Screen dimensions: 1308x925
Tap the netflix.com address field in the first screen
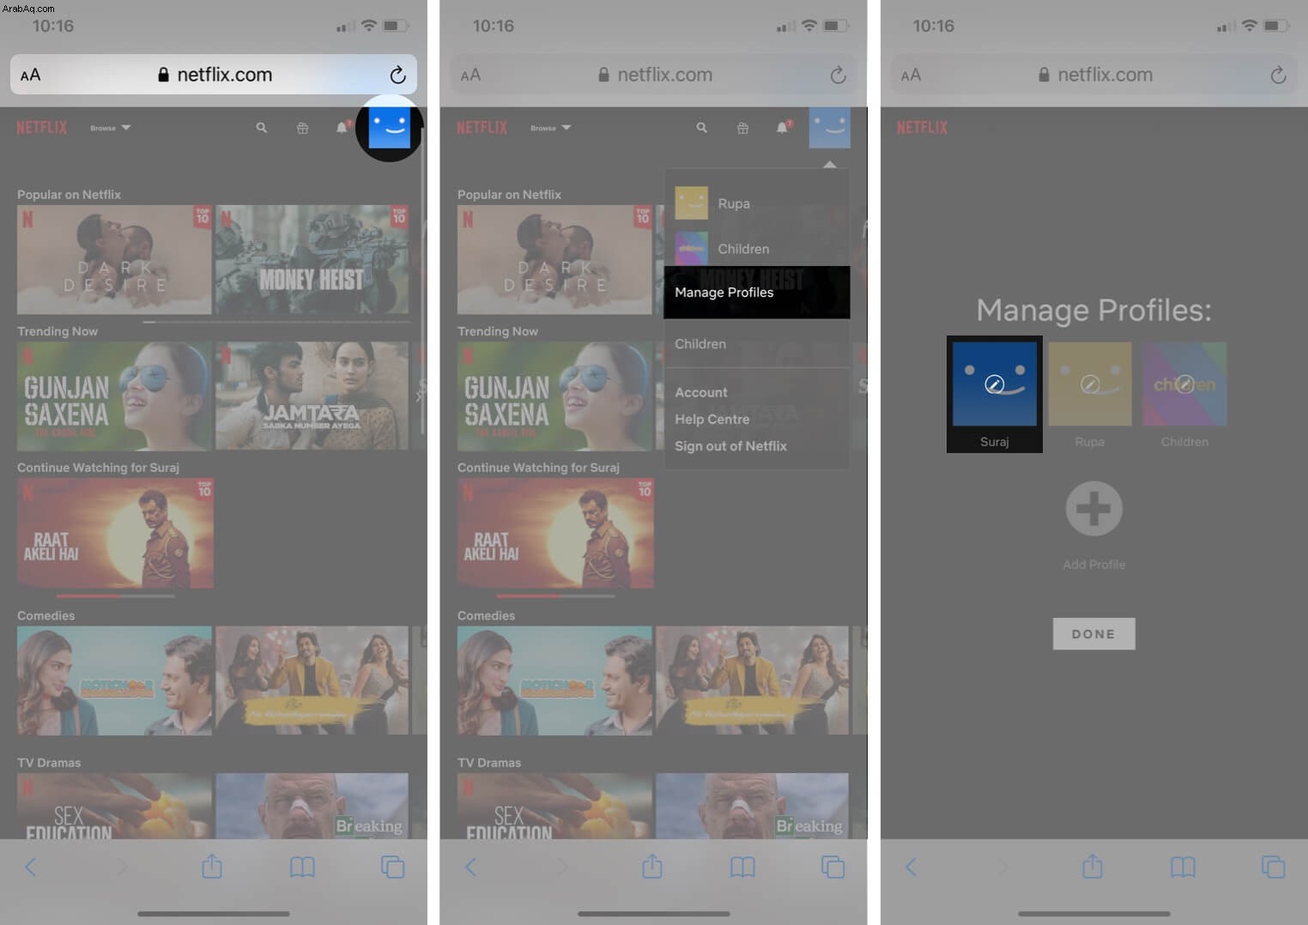click(x=214, y=75)
